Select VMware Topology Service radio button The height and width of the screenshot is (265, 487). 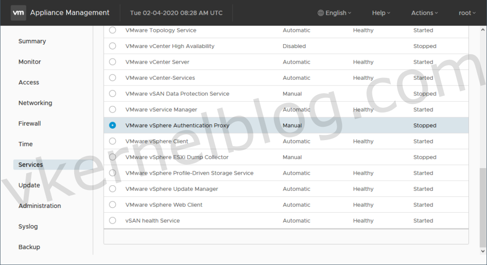point(112,30)
